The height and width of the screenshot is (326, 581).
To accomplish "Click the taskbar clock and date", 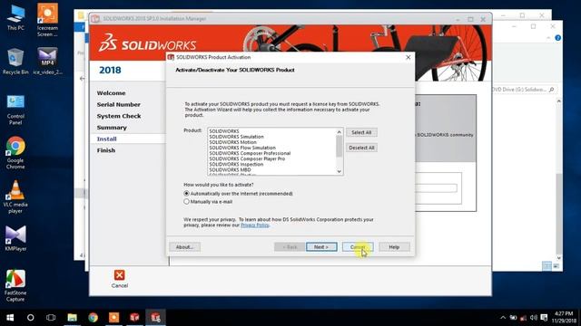I will click(564, 318).
